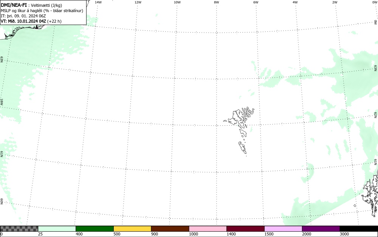Screen dimensions: 378x237
Task: Click the 'DMI/NEA-FI' title text
Action: (14, 5)
